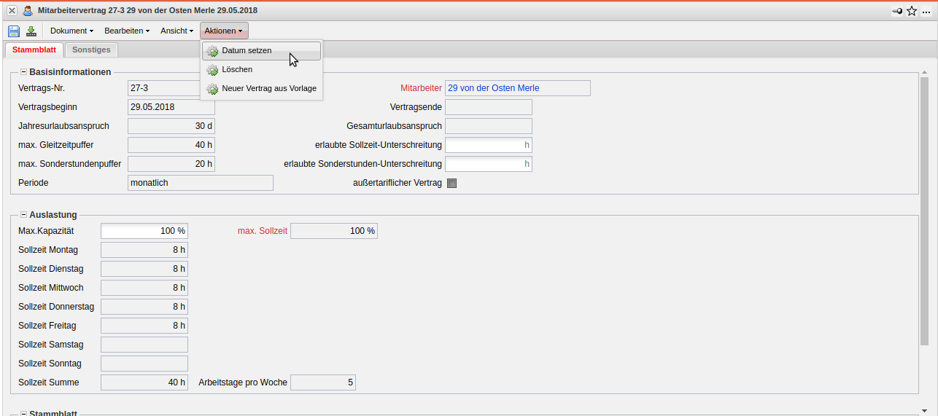This screenshot has height=416, width=938.
Task: Click the max. Sonderstundenpuffer field
Action: (171, 164)
